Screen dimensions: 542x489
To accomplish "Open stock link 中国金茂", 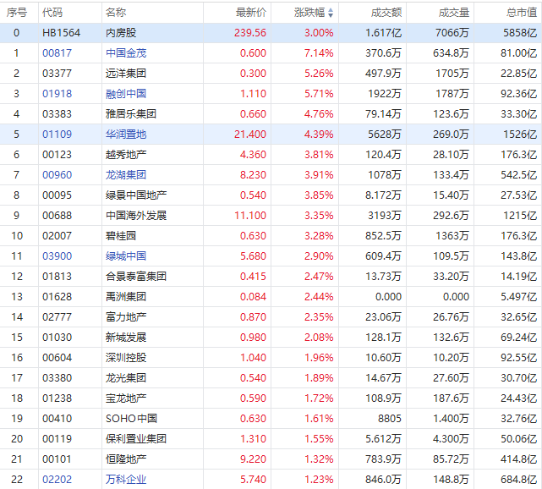I will point(126,53).
